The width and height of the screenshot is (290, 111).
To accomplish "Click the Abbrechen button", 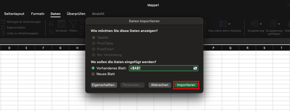I will point(160,85).
